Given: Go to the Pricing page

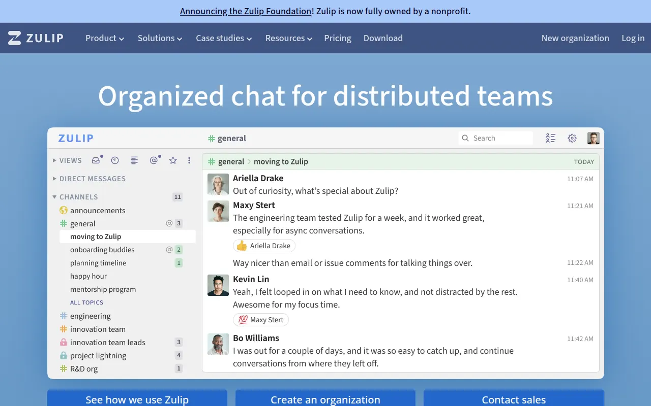Looking at the screenshot, I should 338,38.
